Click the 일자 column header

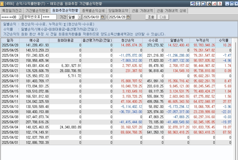10,40
